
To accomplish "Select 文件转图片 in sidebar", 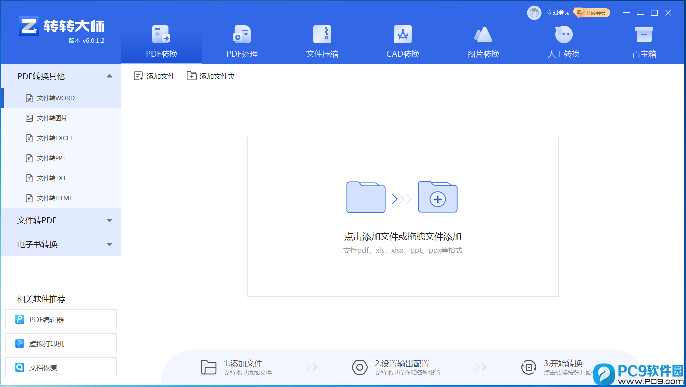I will (61, 118).
